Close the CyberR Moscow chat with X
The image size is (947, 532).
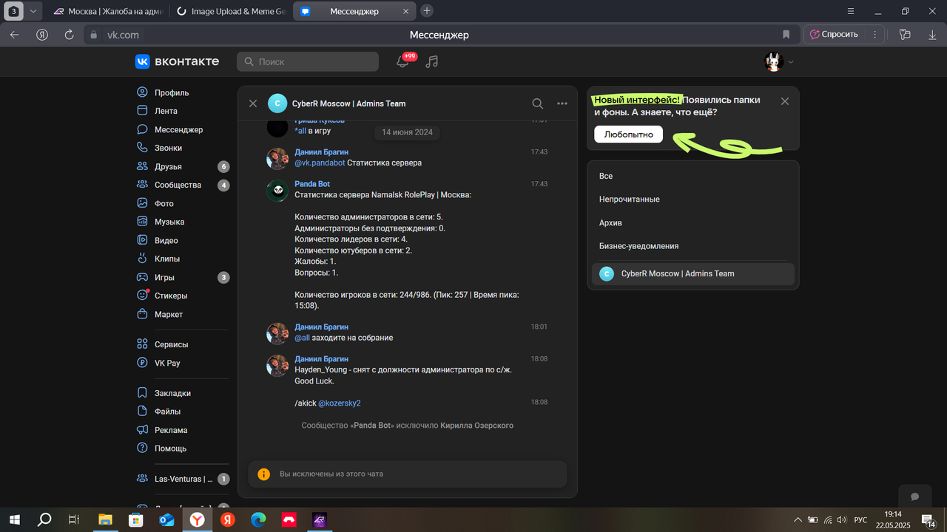pyautogui.click(x=253, y=103)
